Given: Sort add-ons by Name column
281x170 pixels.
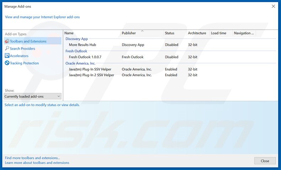Looking at the screenshot, I should pyautogui.click(x=69, y=33).
